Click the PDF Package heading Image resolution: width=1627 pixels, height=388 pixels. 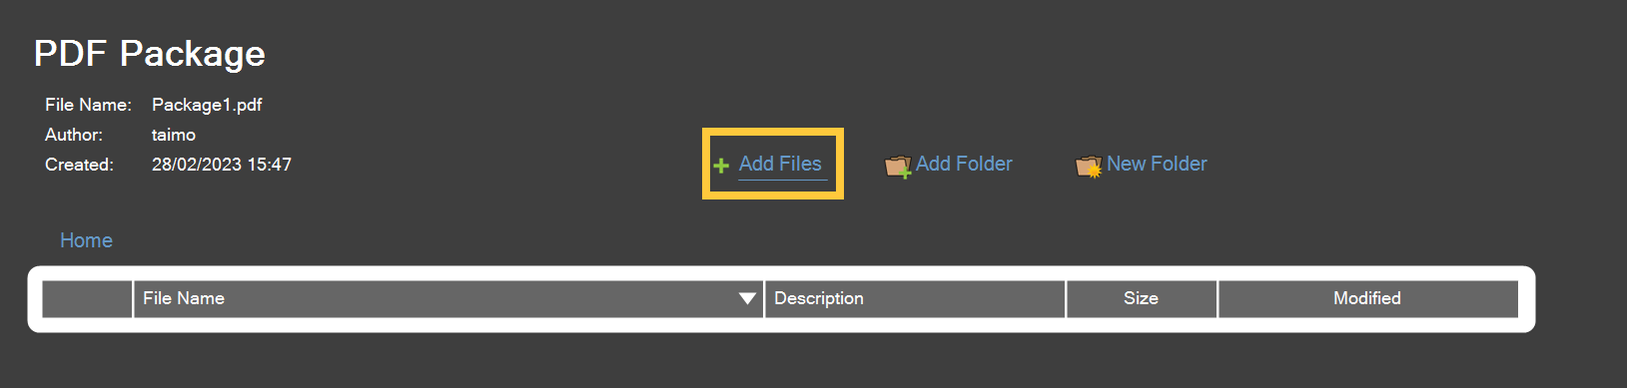(150, 53)
